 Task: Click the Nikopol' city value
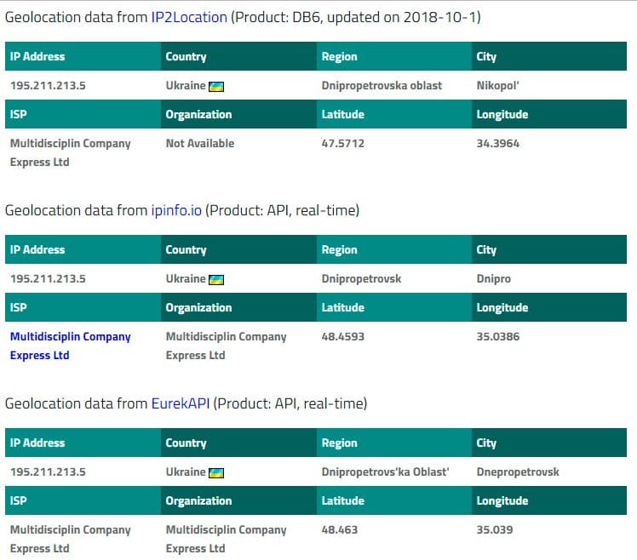(x=497, y=86)
